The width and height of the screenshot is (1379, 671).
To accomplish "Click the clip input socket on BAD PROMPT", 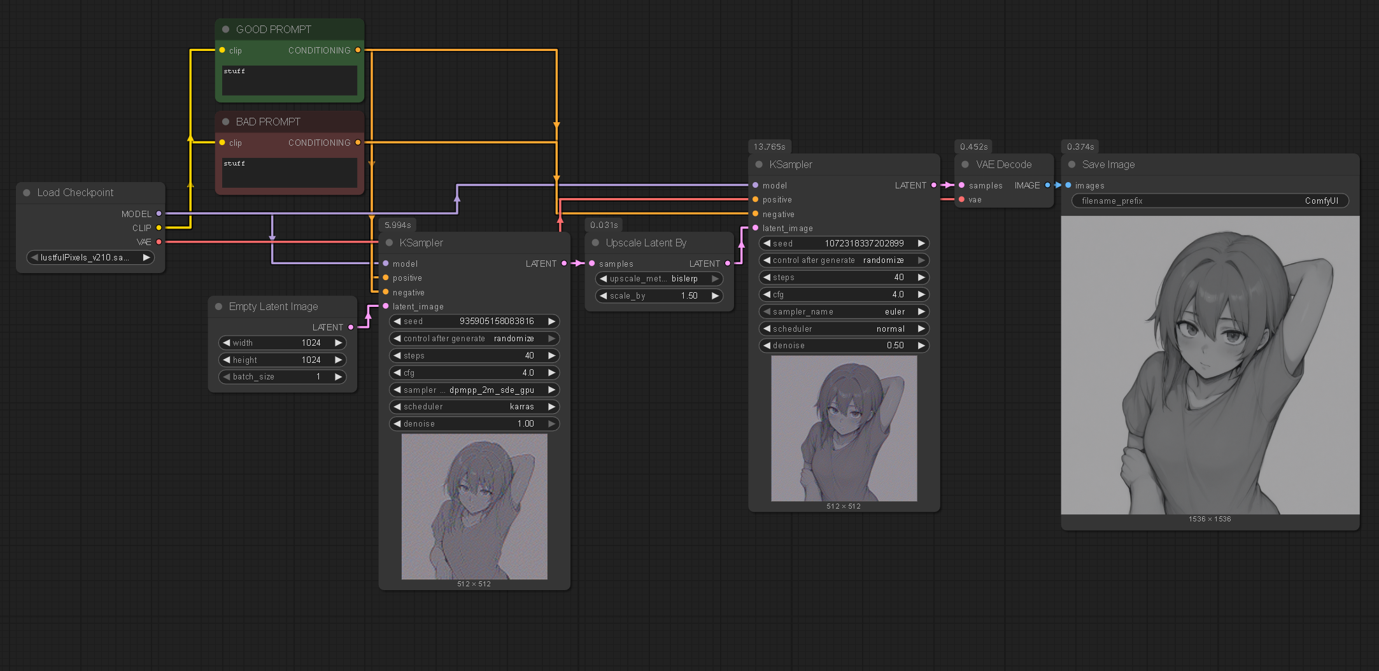I will tap(222, 143).
